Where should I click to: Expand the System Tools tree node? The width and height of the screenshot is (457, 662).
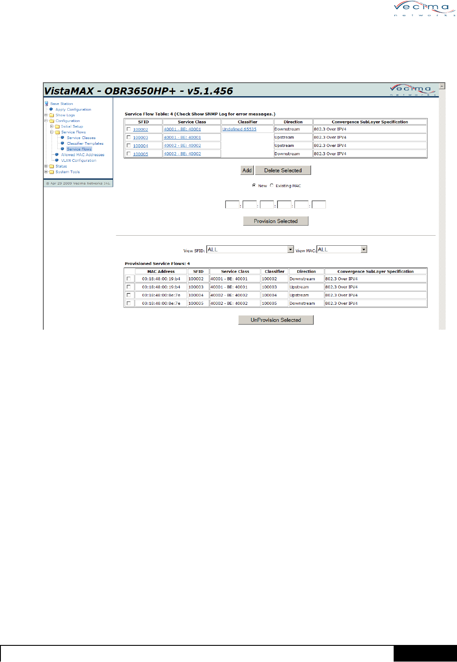[46, 172]
